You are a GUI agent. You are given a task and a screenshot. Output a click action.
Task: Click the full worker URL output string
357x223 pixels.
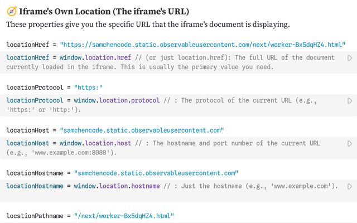coord(202,45)
